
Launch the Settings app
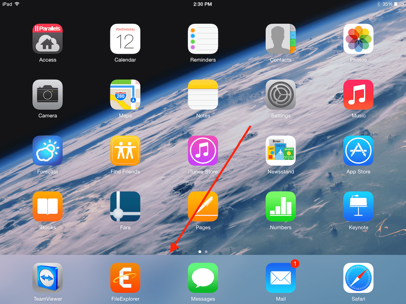click(x=280, y=95)
